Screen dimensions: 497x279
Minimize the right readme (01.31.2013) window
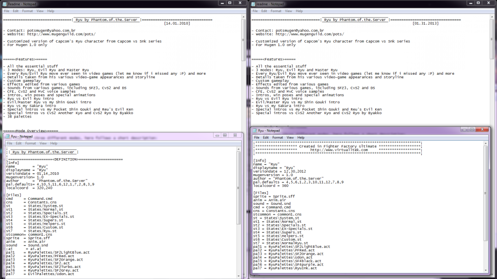click(471, 3)
